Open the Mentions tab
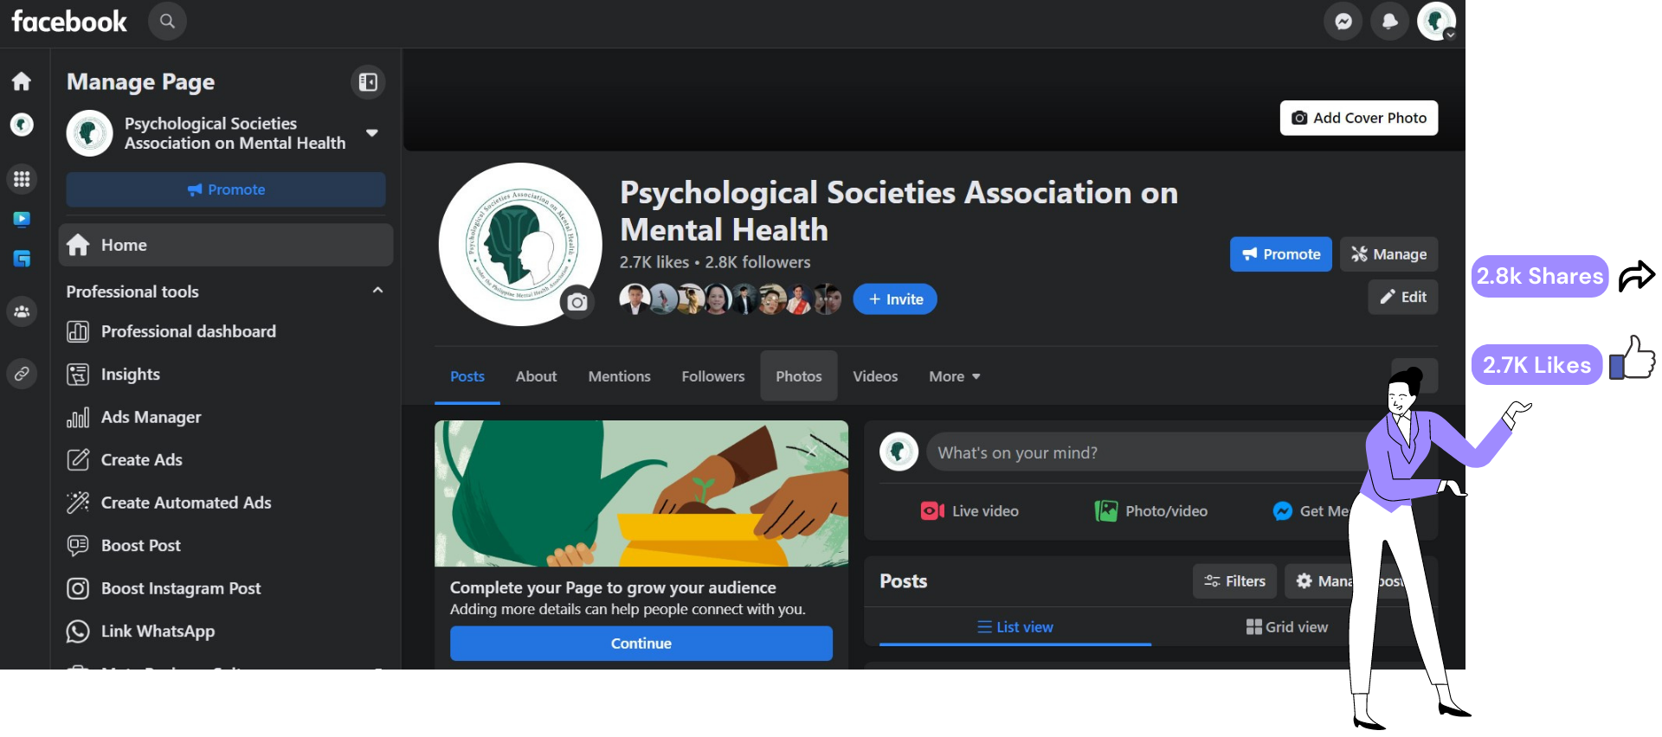The image size is (1662, 737). coord(620,376)
